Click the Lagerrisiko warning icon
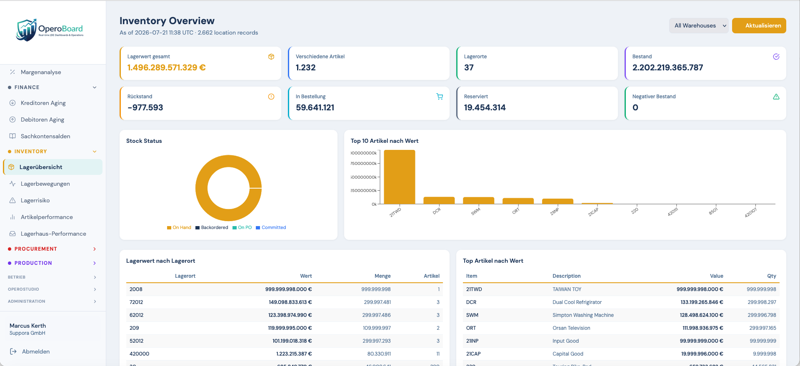 point(12,200)
